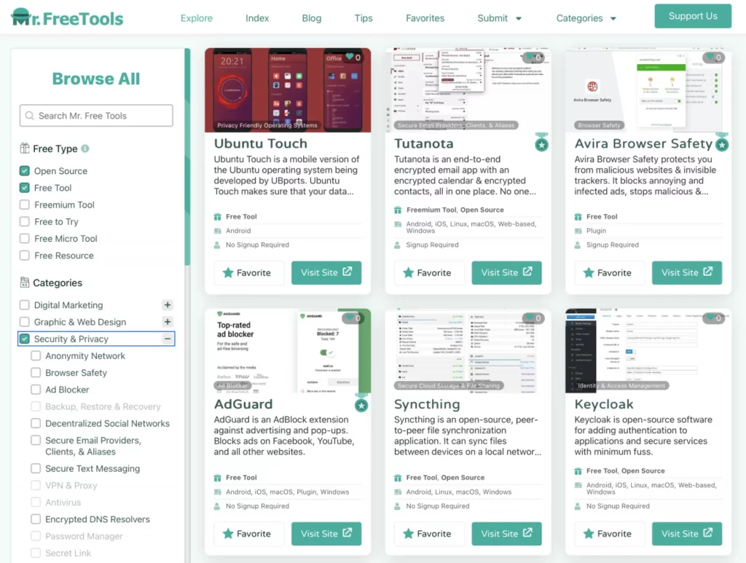Viewport: 746px width, 563px height.
Task: Click the heart icon on Tutanota card
Action: (x=530, y=57)
